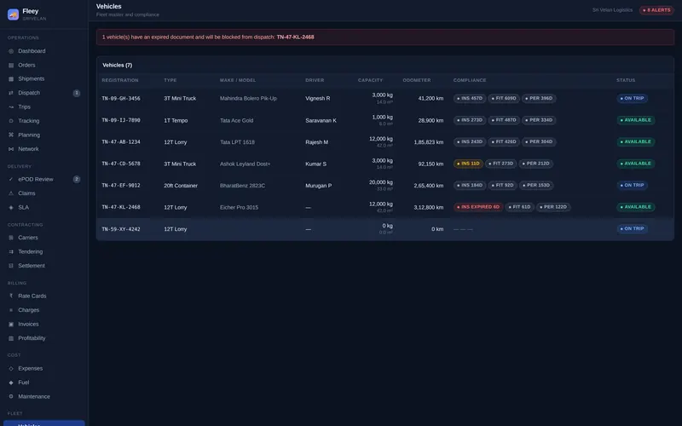Open the Fuel sidebar icon
This screenshot has width=682, height=426.
(x=11, y=383)
